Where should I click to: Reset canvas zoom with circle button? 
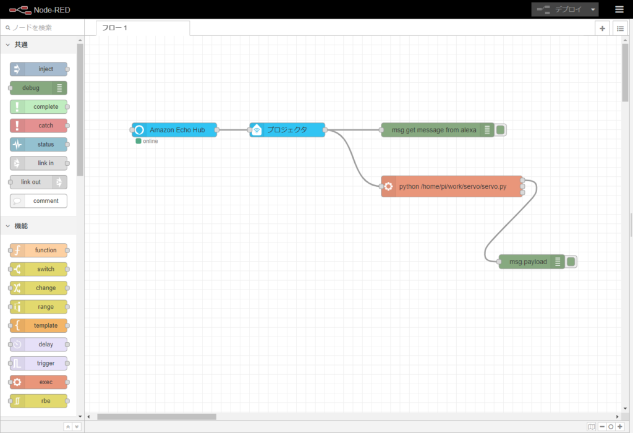click(611, 426)
